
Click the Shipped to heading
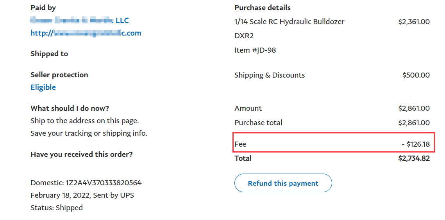49,54
